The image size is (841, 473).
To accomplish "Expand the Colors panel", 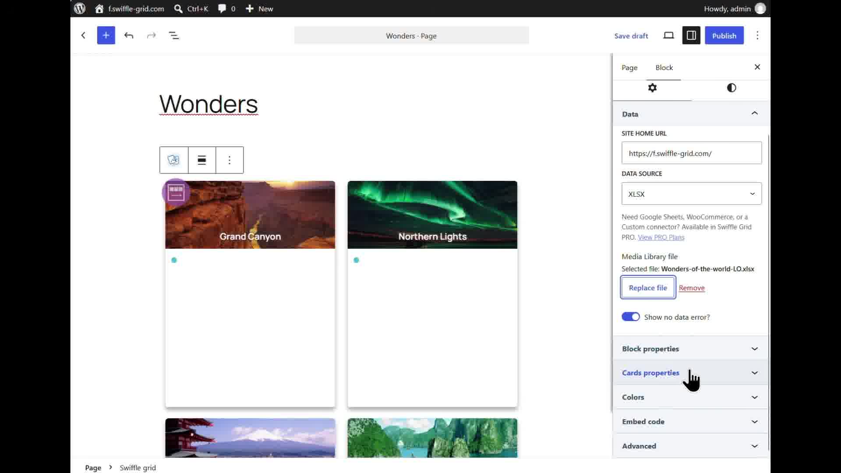I will (691, 397).
